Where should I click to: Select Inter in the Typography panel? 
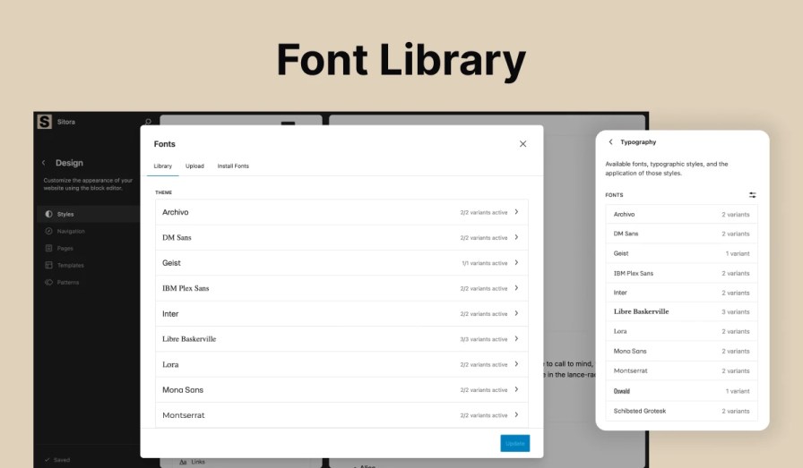[681, 293]
